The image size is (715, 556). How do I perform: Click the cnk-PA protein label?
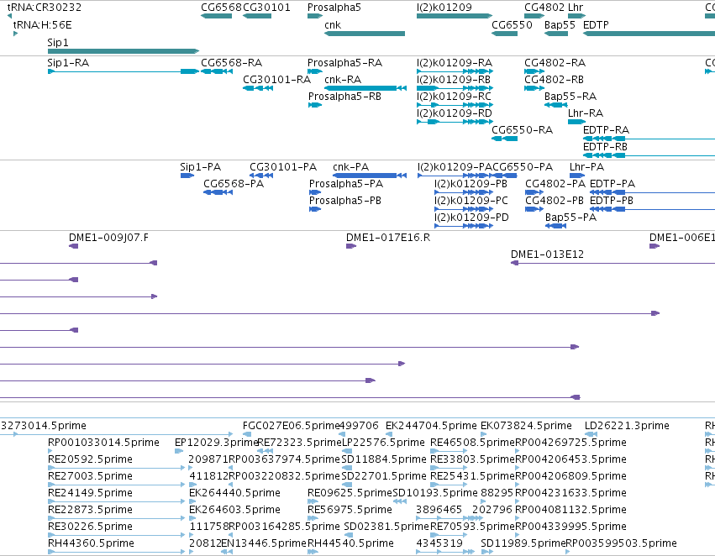click(x=350, y=167)
